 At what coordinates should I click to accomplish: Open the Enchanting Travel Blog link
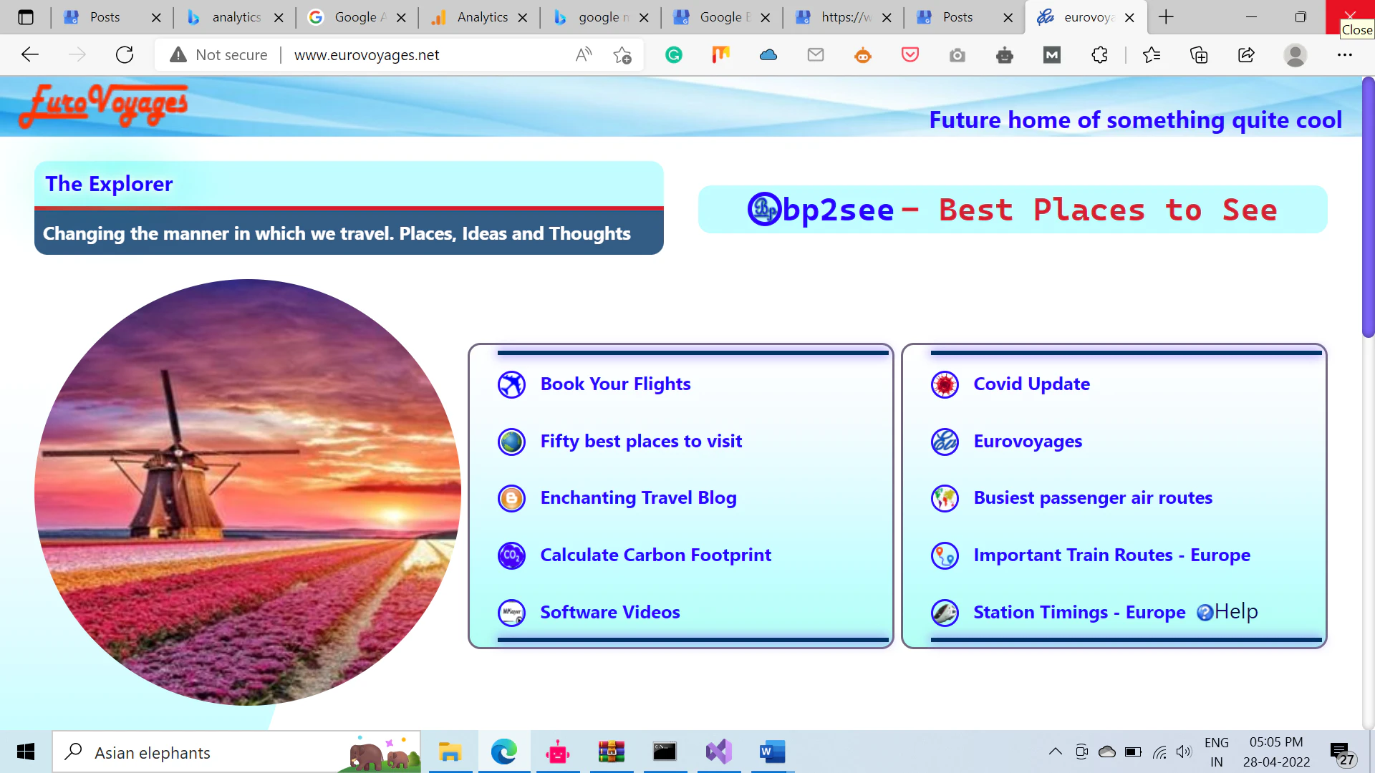point(638,498)
